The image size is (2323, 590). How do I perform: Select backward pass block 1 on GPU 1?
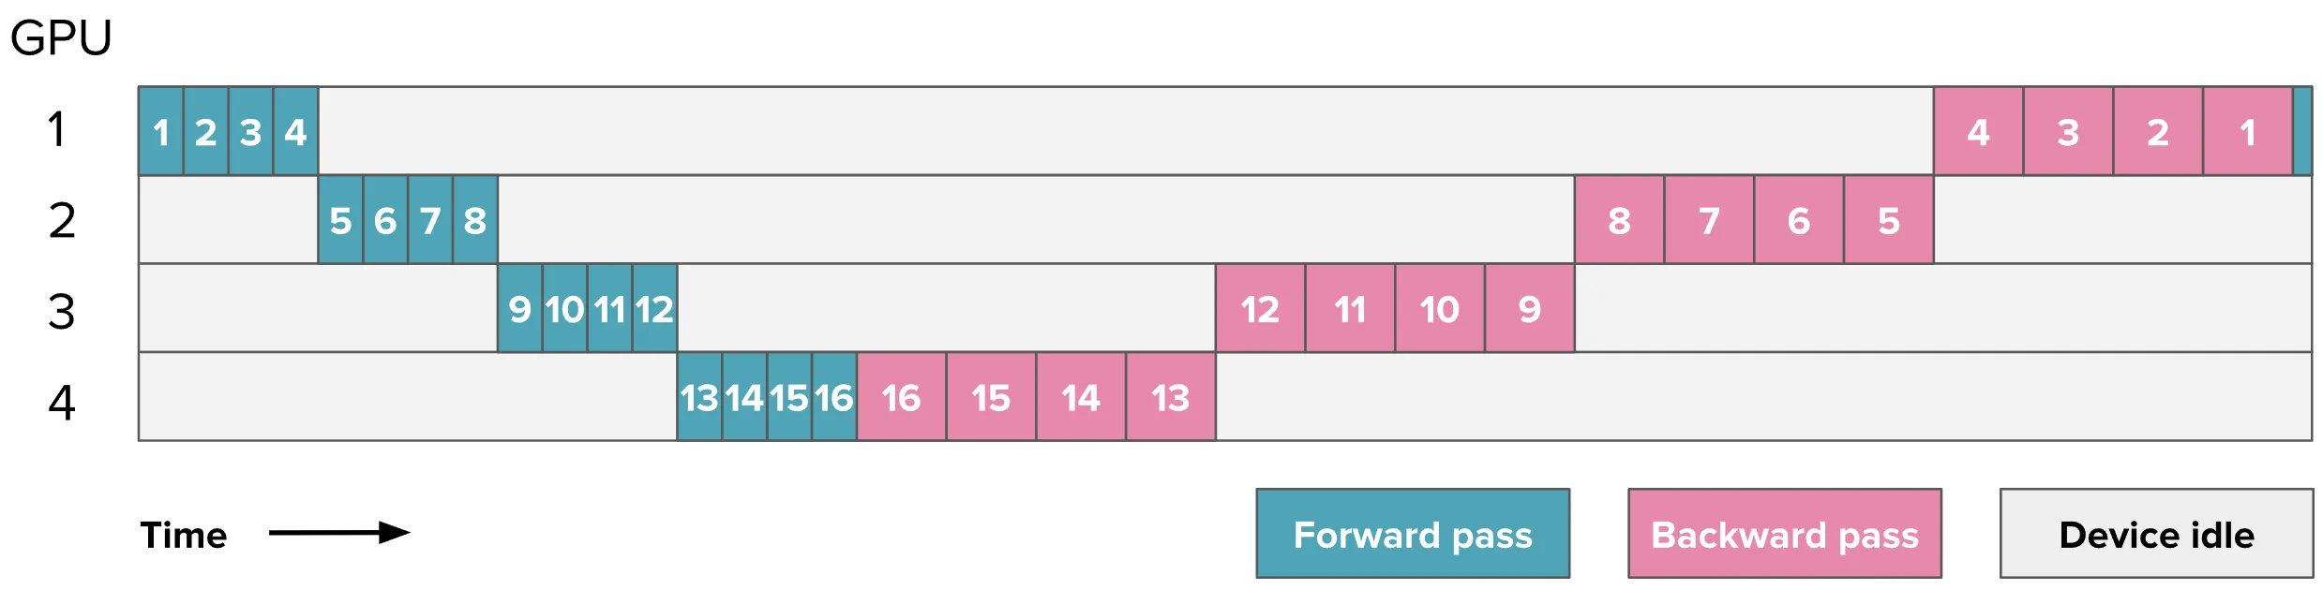[2247, 131]
